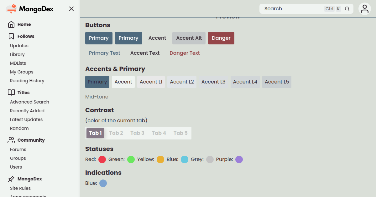
Task: Click the Follows bookmark icon
Action: [x=11, y=36]
